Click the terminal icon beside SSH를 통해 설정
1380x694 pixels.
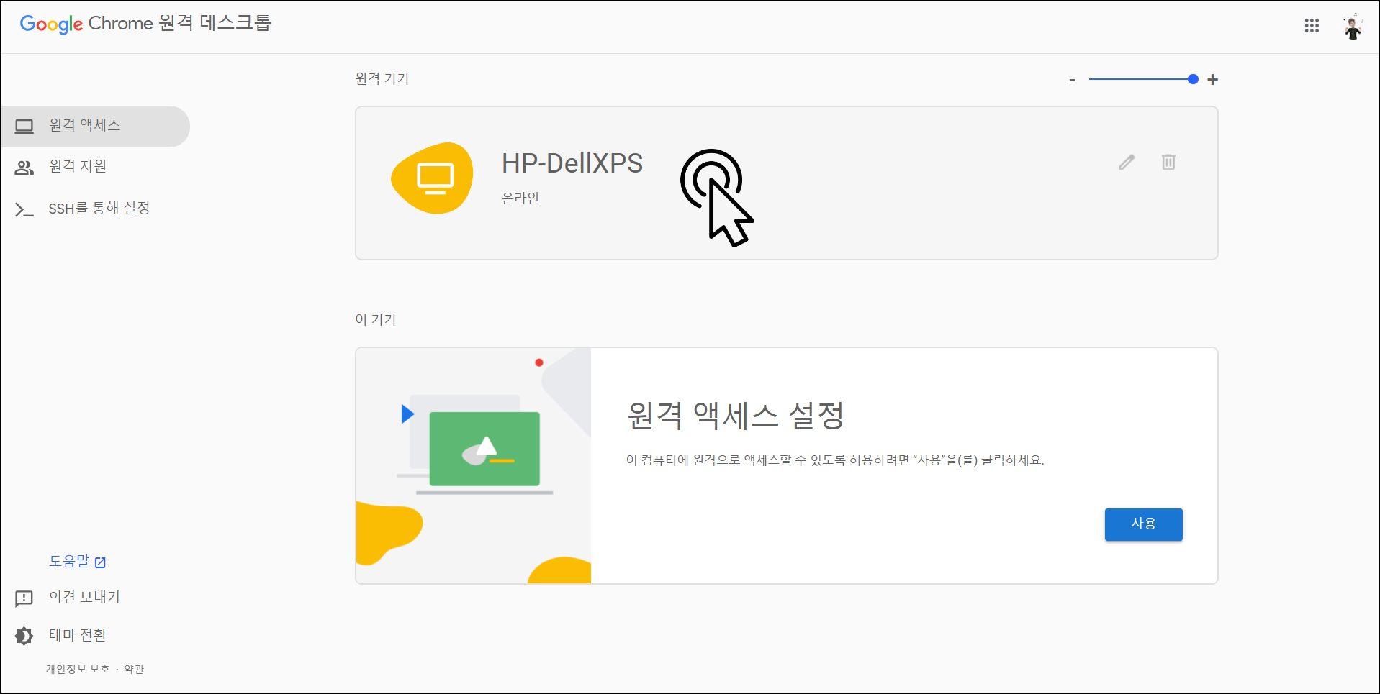coord(24,209)
